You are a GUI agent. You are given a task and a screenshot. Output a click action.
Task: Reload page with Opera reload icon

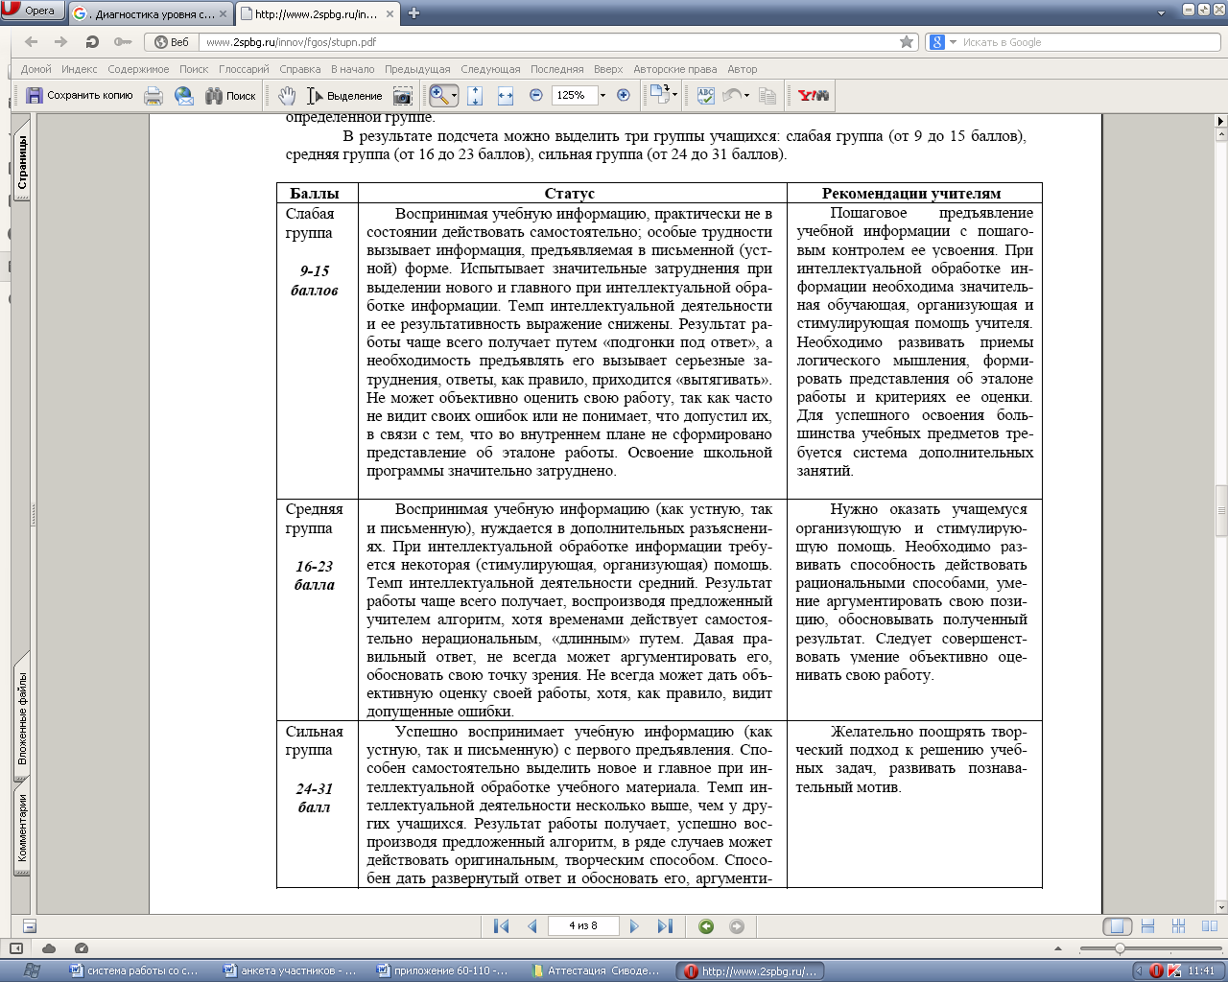(x=92, y=42)
